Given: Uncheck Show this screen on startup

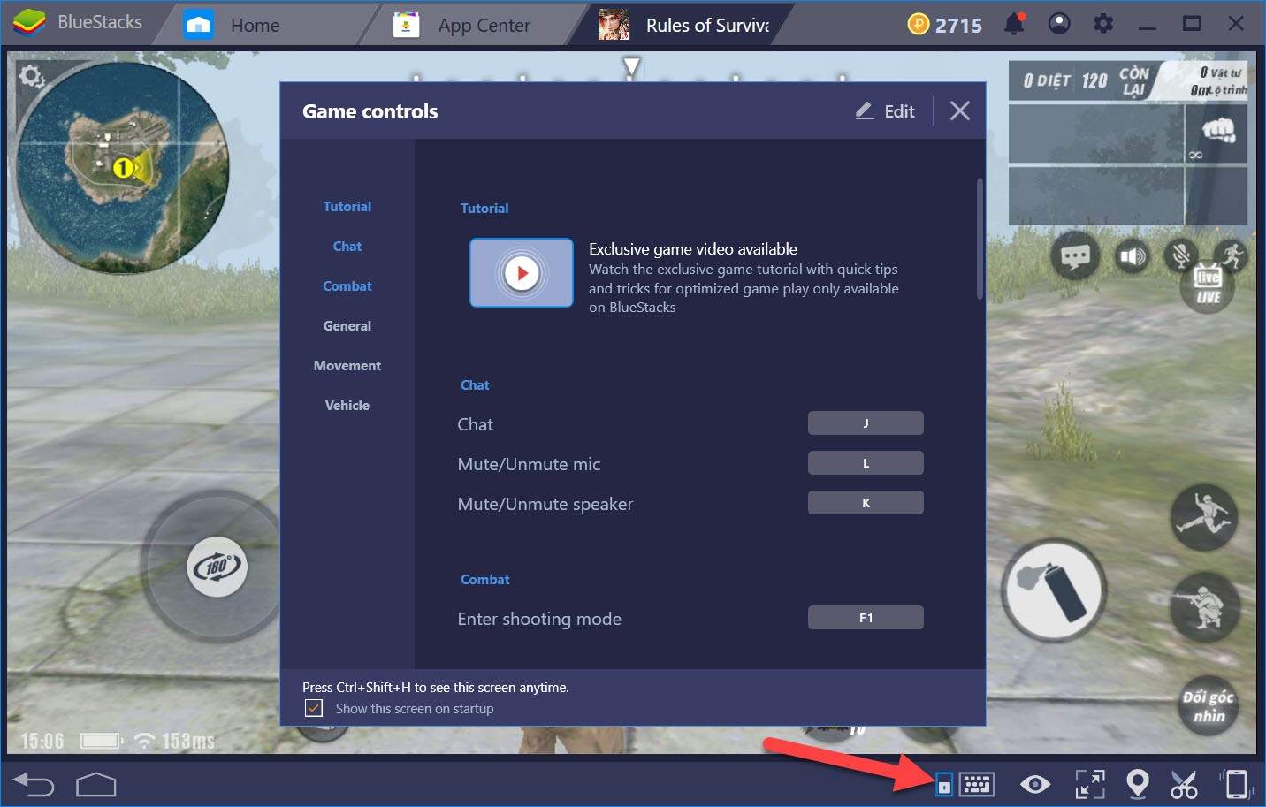Looking at the screenshot, I should tap(313, 708).
